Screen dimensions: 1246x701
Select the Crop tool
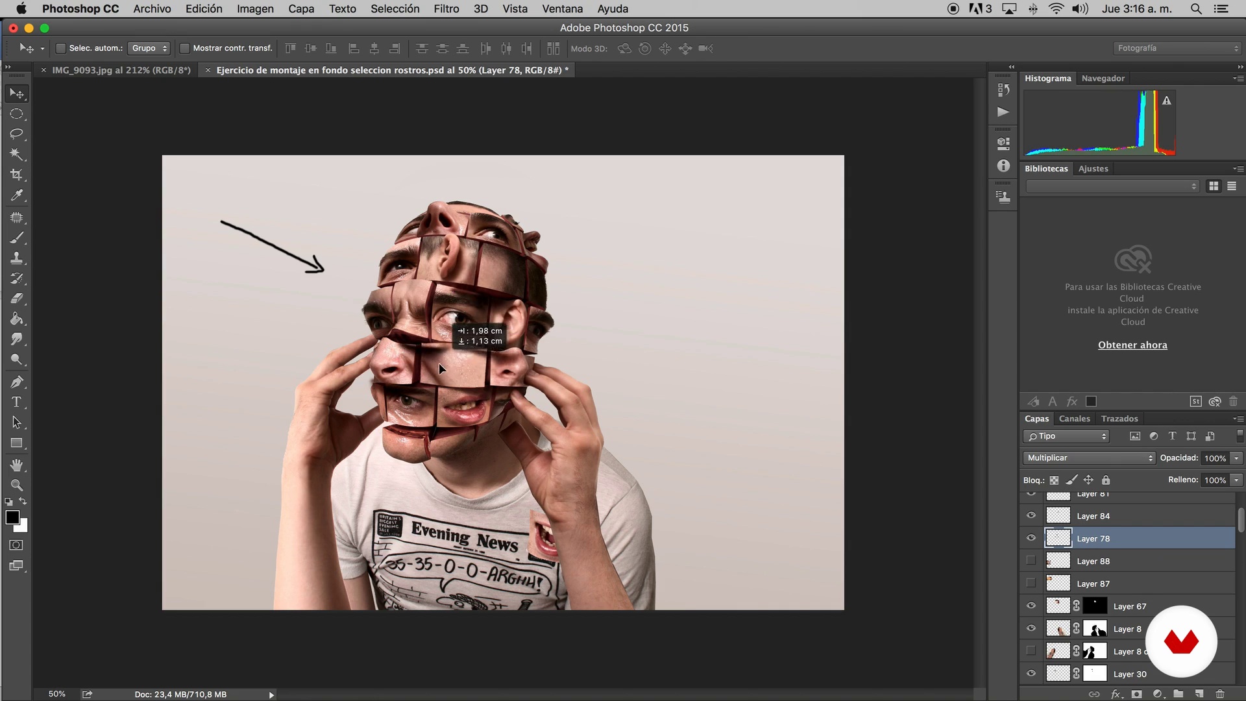[17, 175]
